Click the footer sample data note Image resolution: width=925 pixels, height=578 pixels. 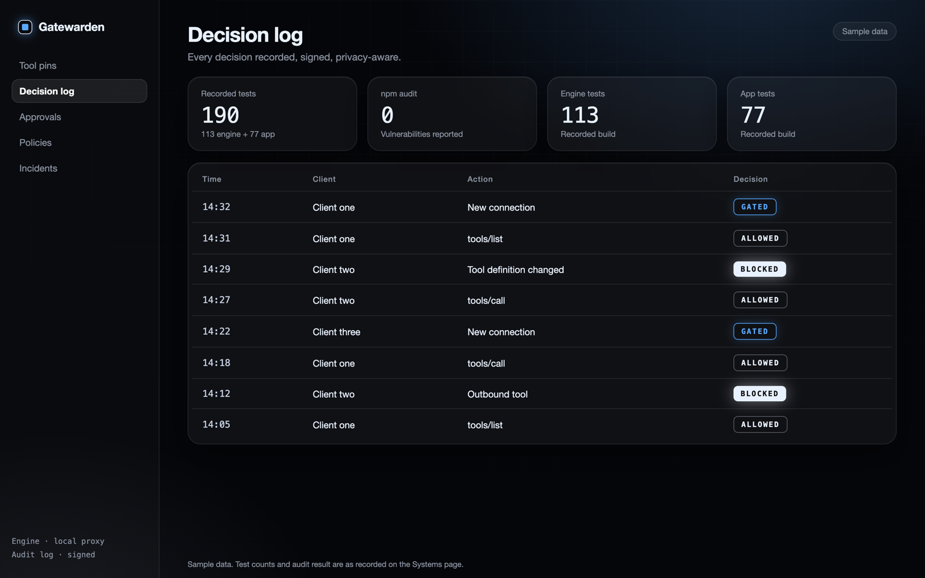click(325, 564)
